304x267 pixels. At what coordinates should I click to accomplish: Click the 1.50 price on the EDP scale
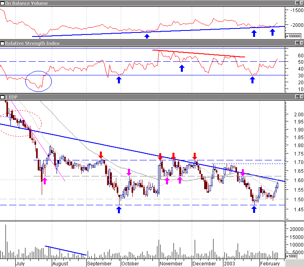(x=299, y=199)
